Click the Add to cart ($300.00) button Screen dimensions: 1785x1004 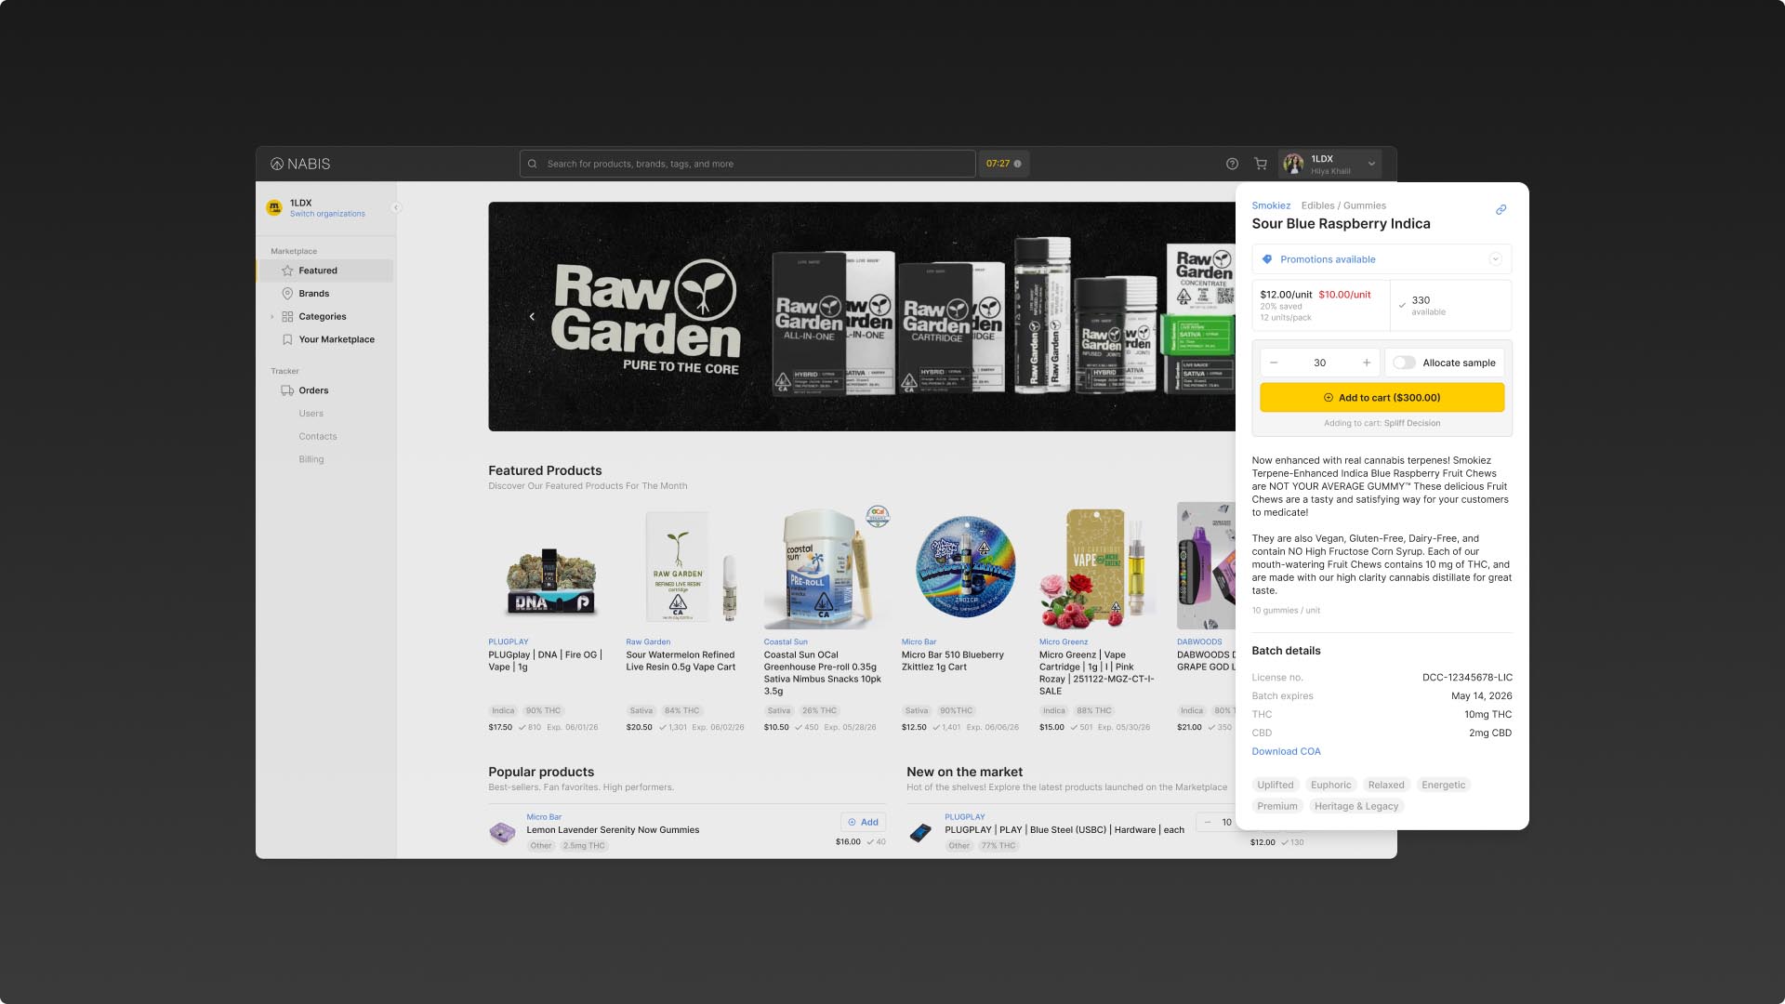click(1382, 397)
